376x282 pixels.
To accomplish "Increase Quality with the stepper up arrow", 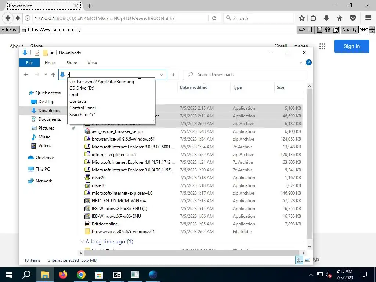I will point(372,28).
